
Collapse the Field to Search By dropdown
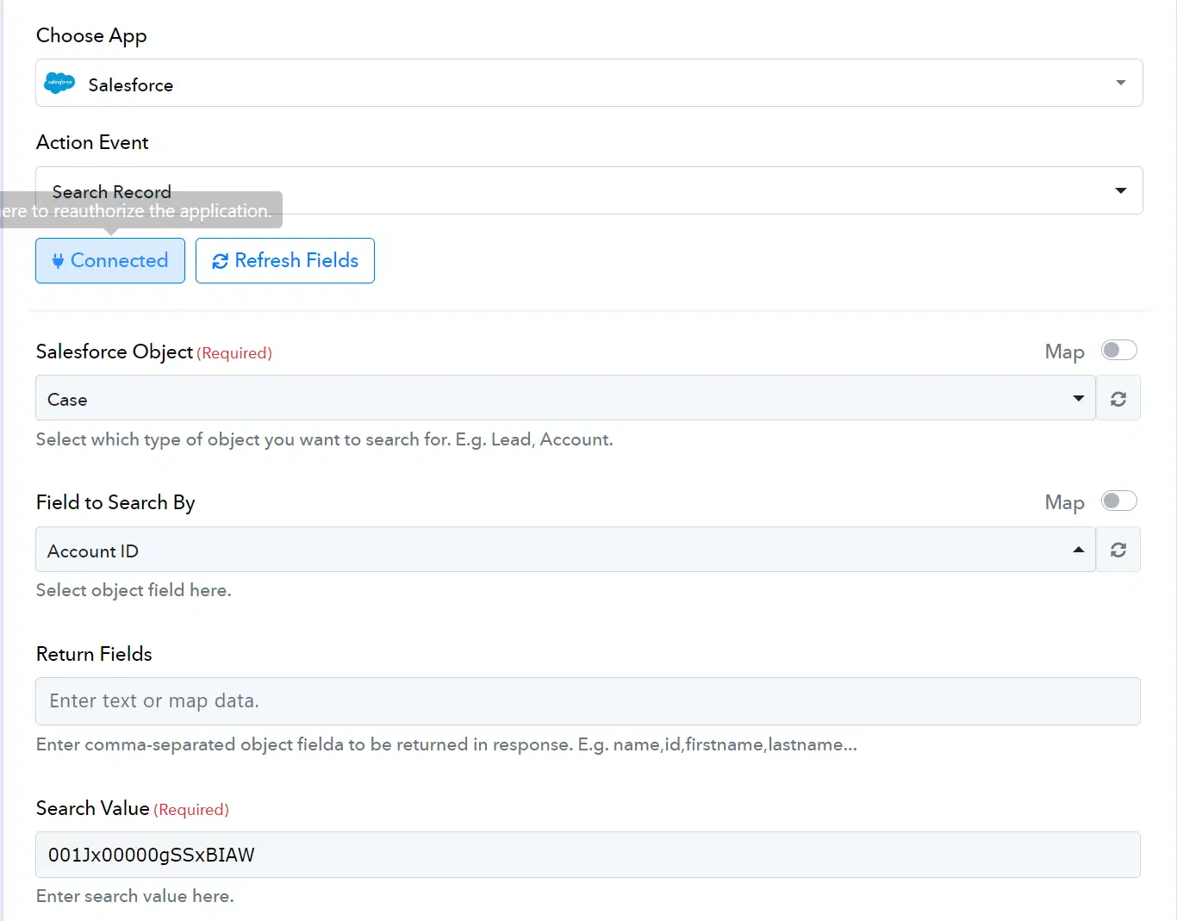pos(565,550)
